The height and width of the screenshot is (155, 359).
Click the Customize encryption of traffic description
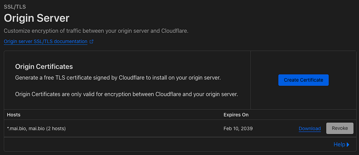click(96, 31)
